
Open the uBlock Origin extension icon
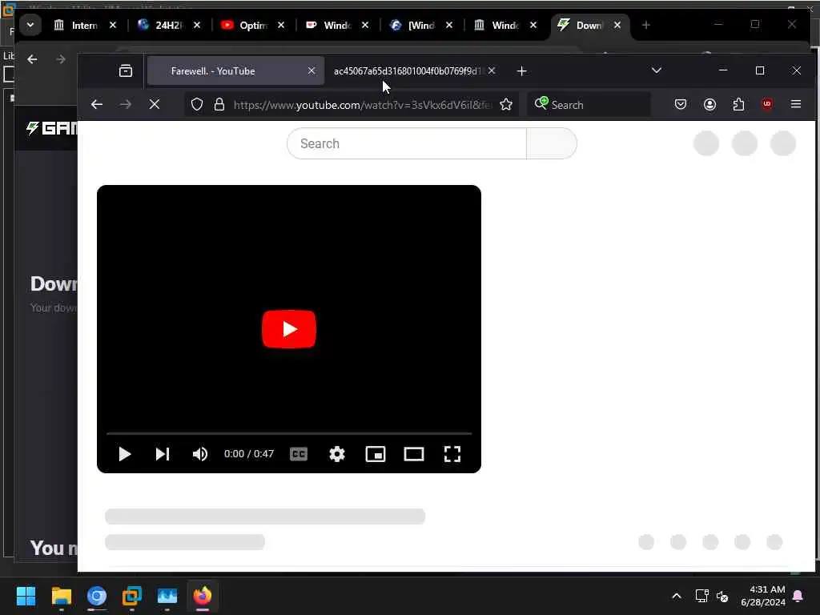click(x=766, y=104)
